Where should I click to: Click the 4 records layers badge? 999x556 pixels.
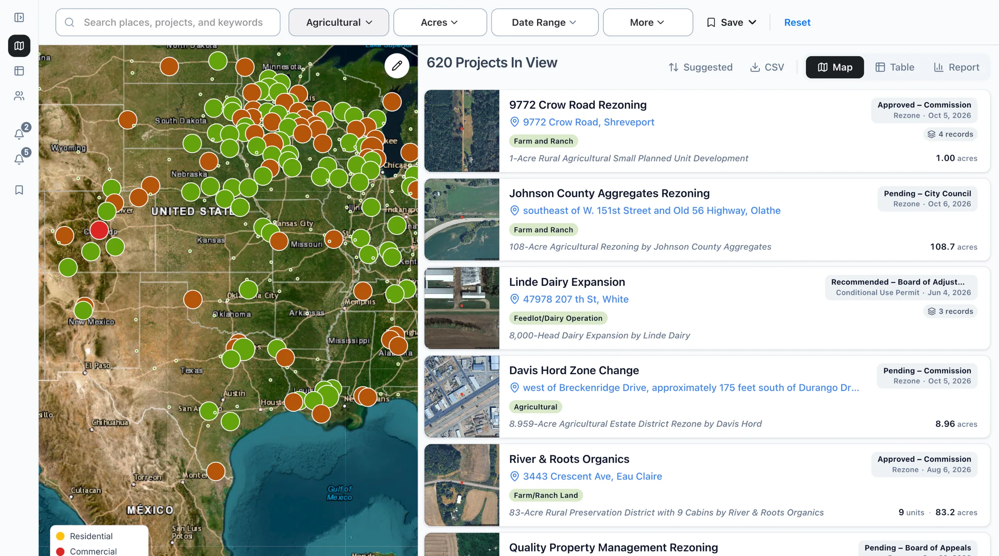tap(950, 134)
